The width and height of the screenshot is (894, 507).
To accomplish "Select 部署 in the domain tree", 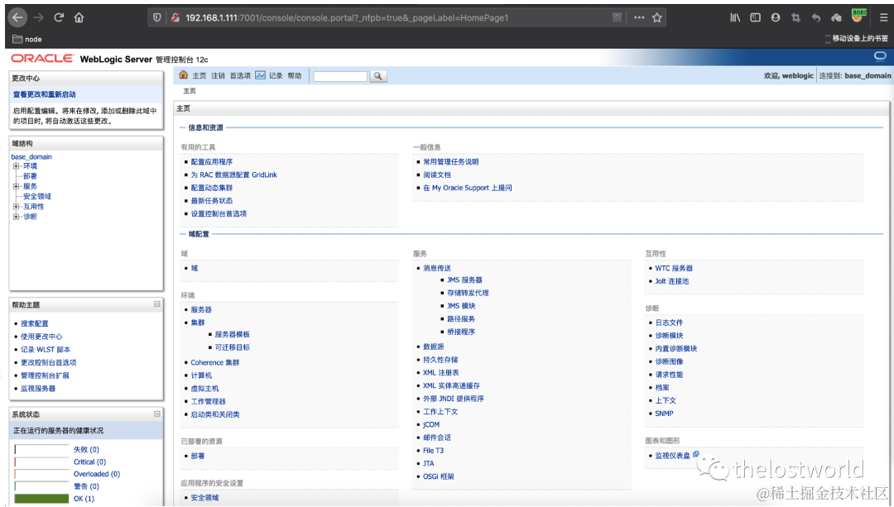I will (x=31, y=176).
